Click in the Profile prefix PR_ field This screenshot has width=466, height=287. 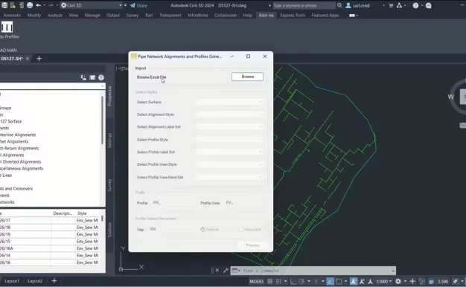click(x=173, y=203)
